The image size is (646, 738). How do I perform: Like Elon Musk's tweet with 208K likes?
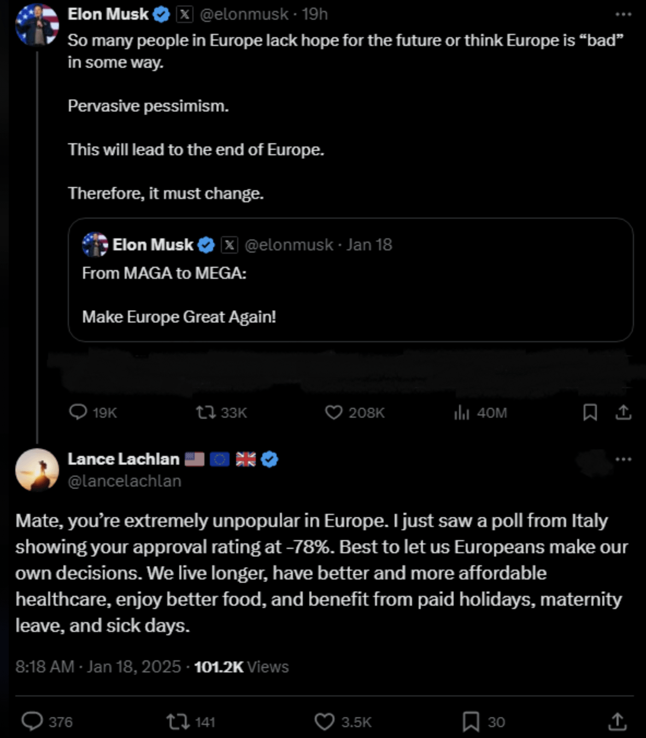[x=333, y=412]
